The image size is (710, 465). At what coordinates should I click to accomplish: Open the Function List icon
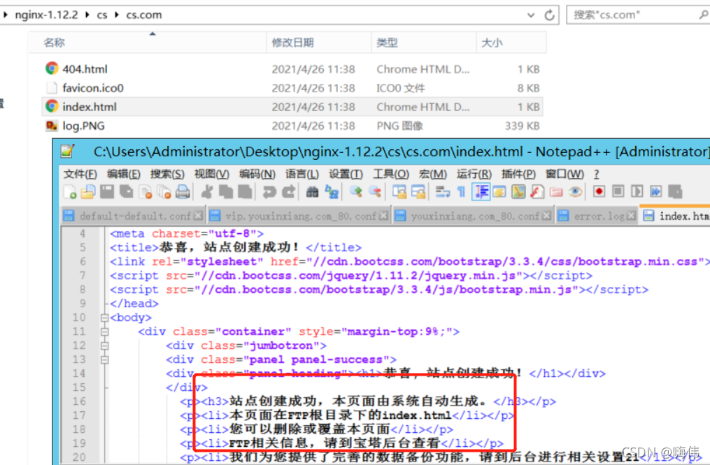point(537,192)
